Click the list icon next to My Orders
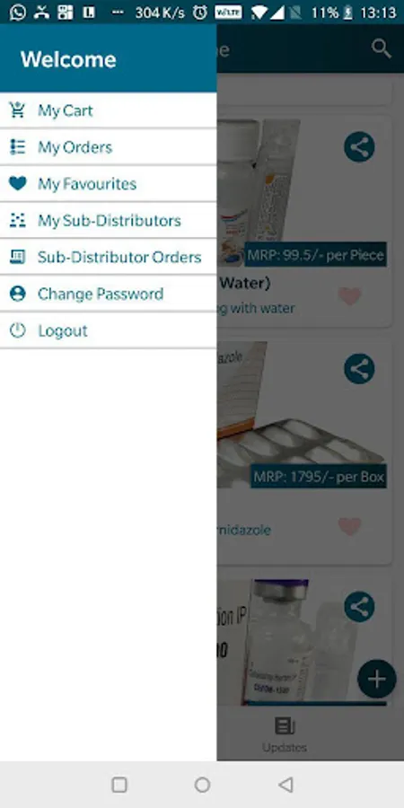Image resolution: width=404 pixels, height=808 pixels. click(18, 147)
